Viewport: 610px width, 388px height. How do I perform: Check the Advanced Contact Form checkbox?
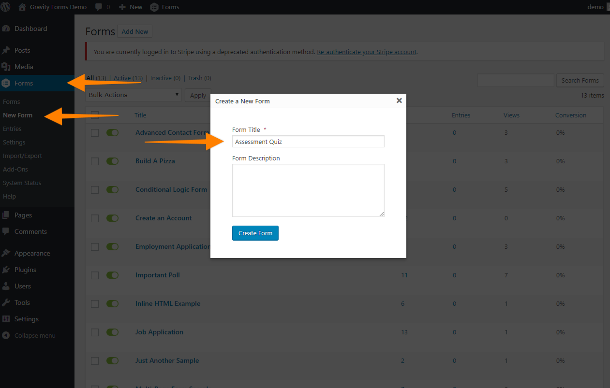95,133
